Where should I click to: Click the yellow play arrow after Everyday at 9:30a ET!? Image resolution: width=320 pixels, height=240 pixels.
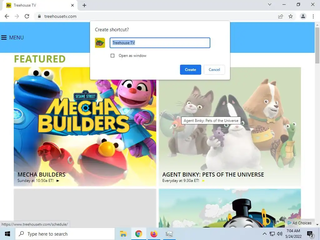(203, 181)
